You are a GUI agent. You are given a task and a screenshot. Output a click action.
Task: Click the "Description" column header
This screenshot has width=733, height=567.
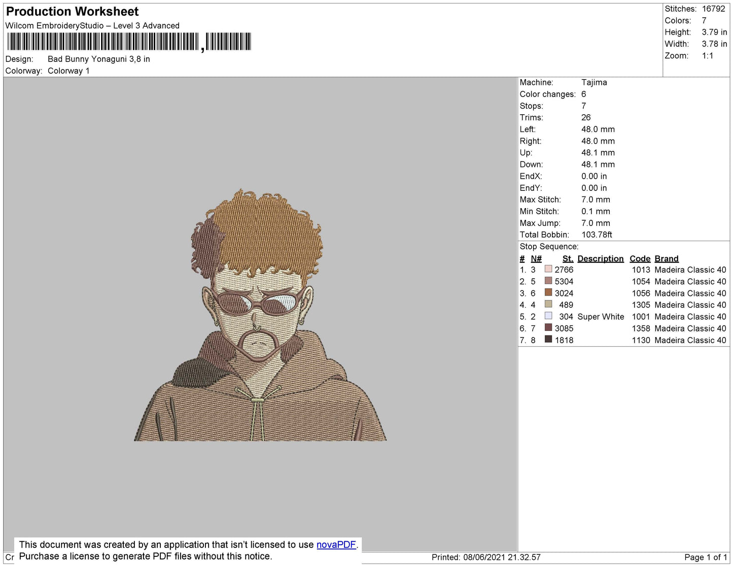pos(601,258)
